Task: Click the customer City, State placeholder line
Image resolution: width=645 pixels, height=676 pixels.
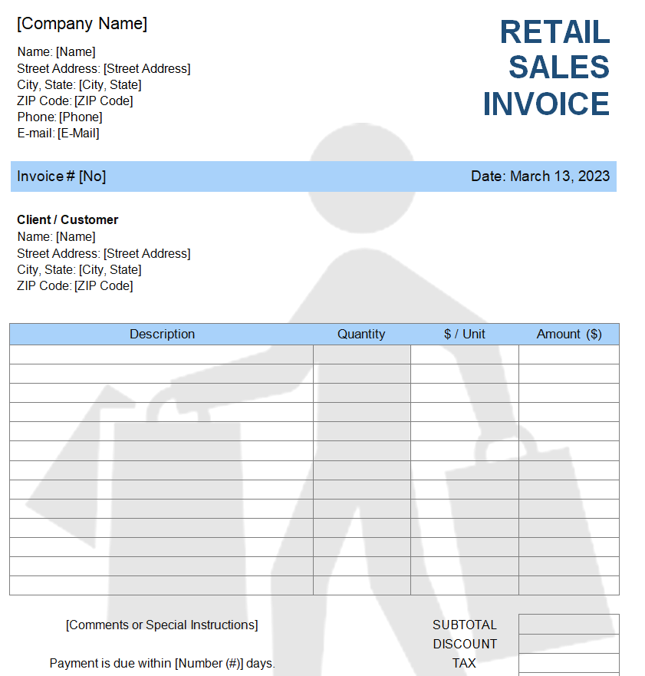Action: coord(79,270)
